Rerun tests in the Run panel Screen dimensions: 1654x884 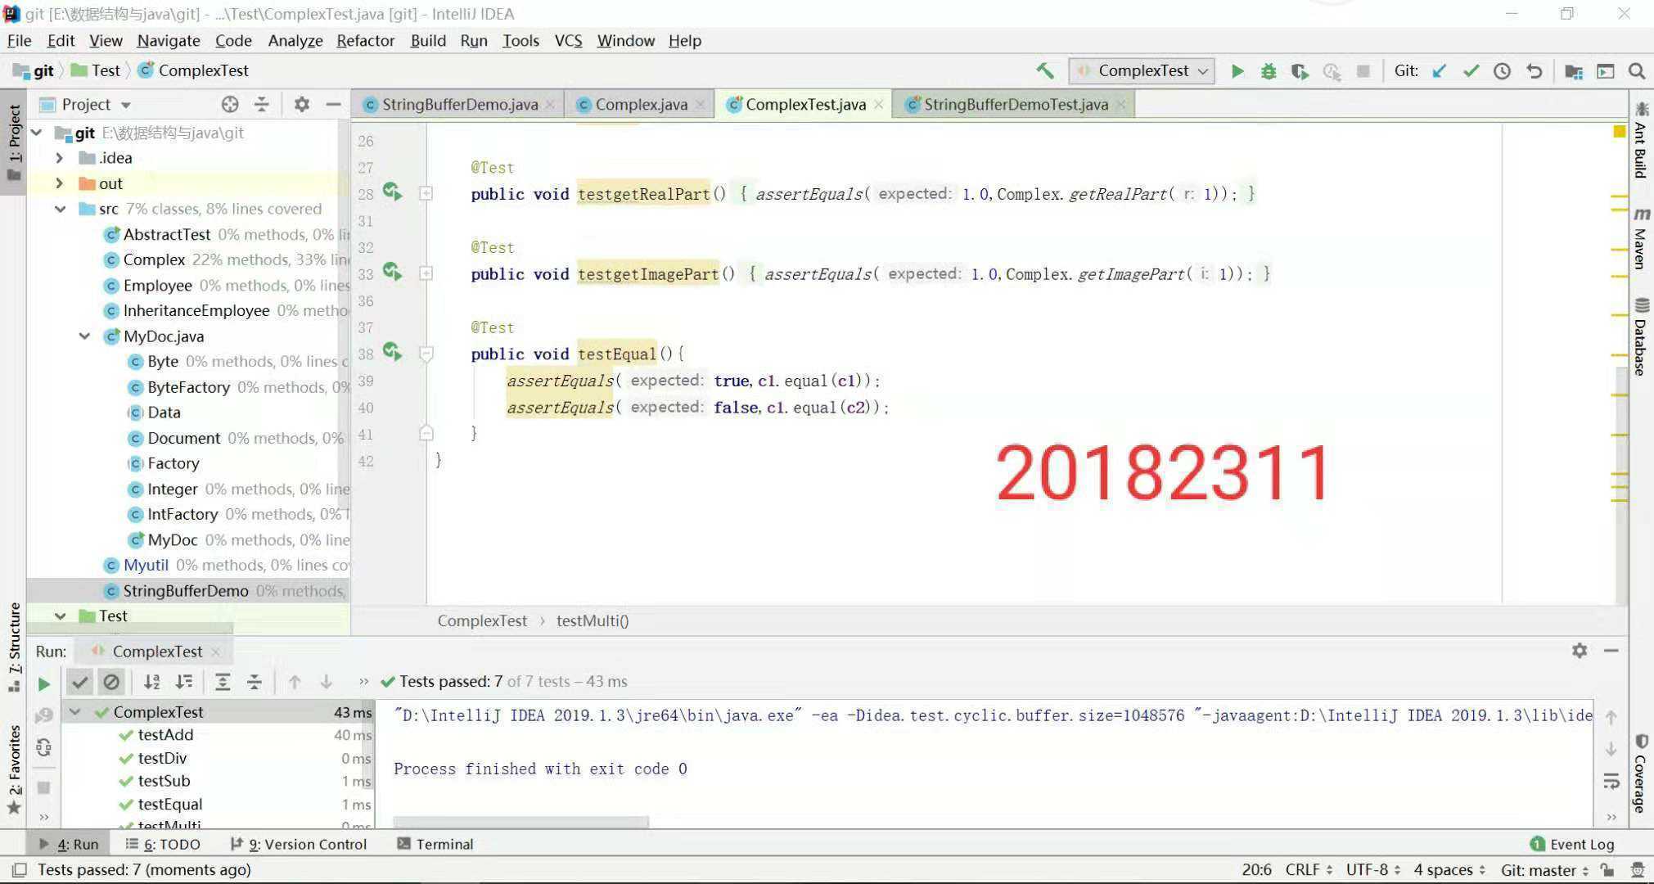[44, 683]
